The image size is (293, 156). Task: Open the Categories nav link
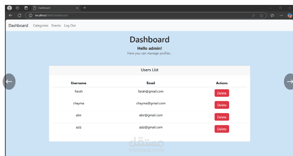(x=40, y=26)
